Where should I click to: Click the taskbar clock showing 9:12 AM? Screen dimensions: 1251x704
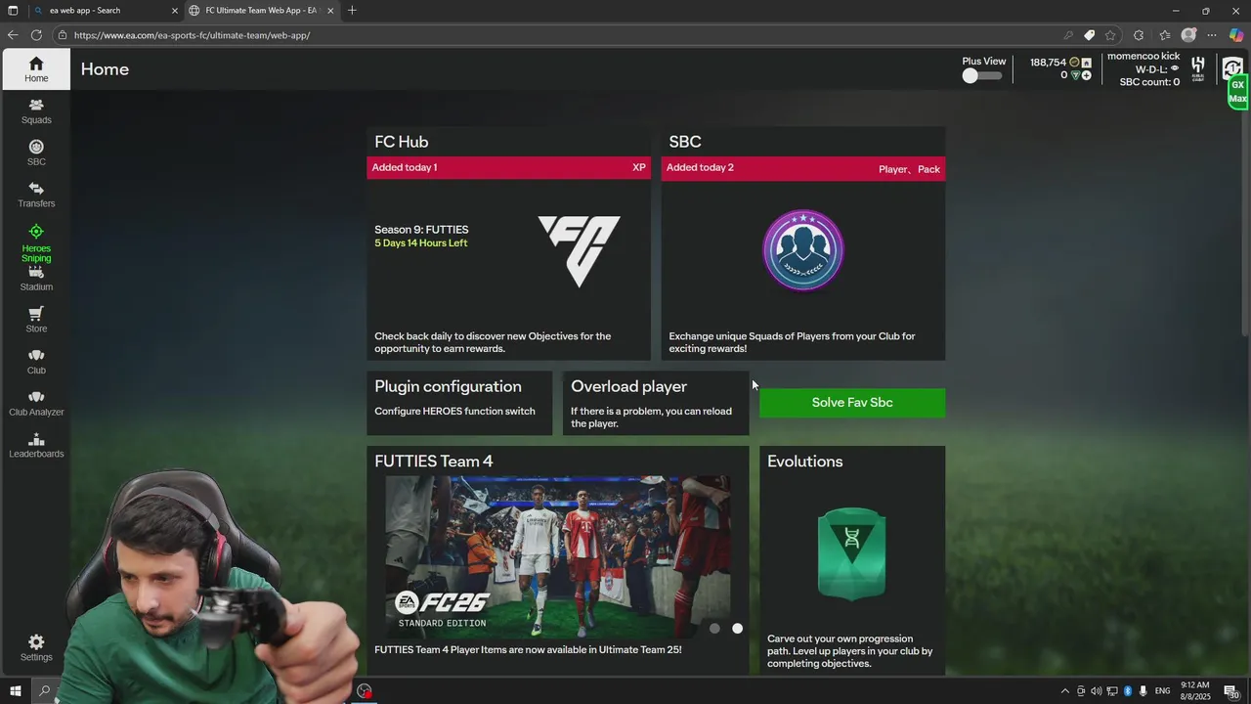1195,691
